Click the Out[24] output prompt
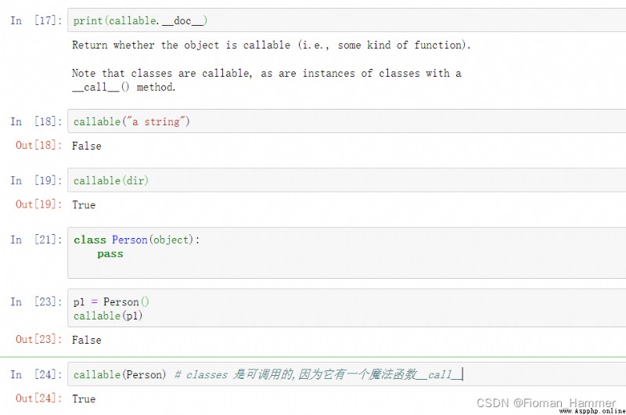 point(39,398)
